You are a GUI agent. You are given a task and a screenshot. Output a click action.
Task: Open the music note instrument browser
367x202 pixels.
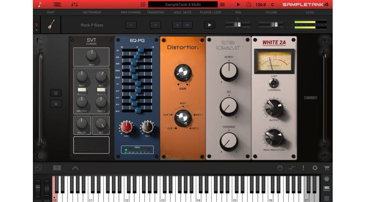[x=40, y=4]
